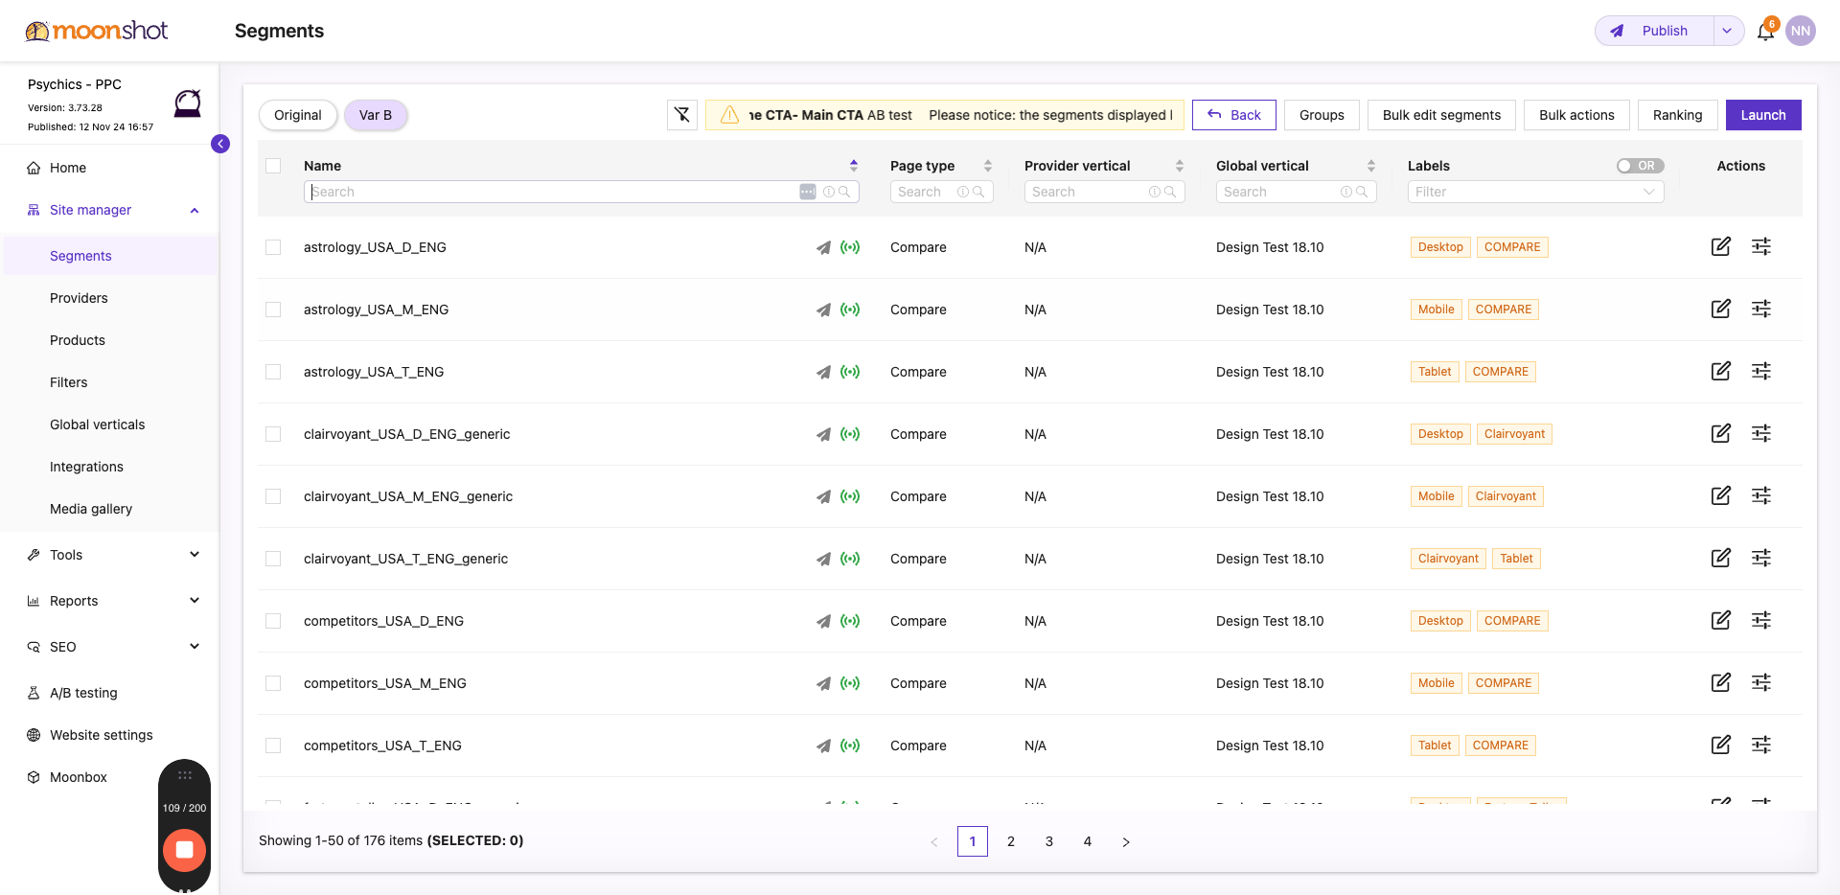1840x895 pixels.
Task: Clear filters with the funnel icon
Action: pos(682,115)
